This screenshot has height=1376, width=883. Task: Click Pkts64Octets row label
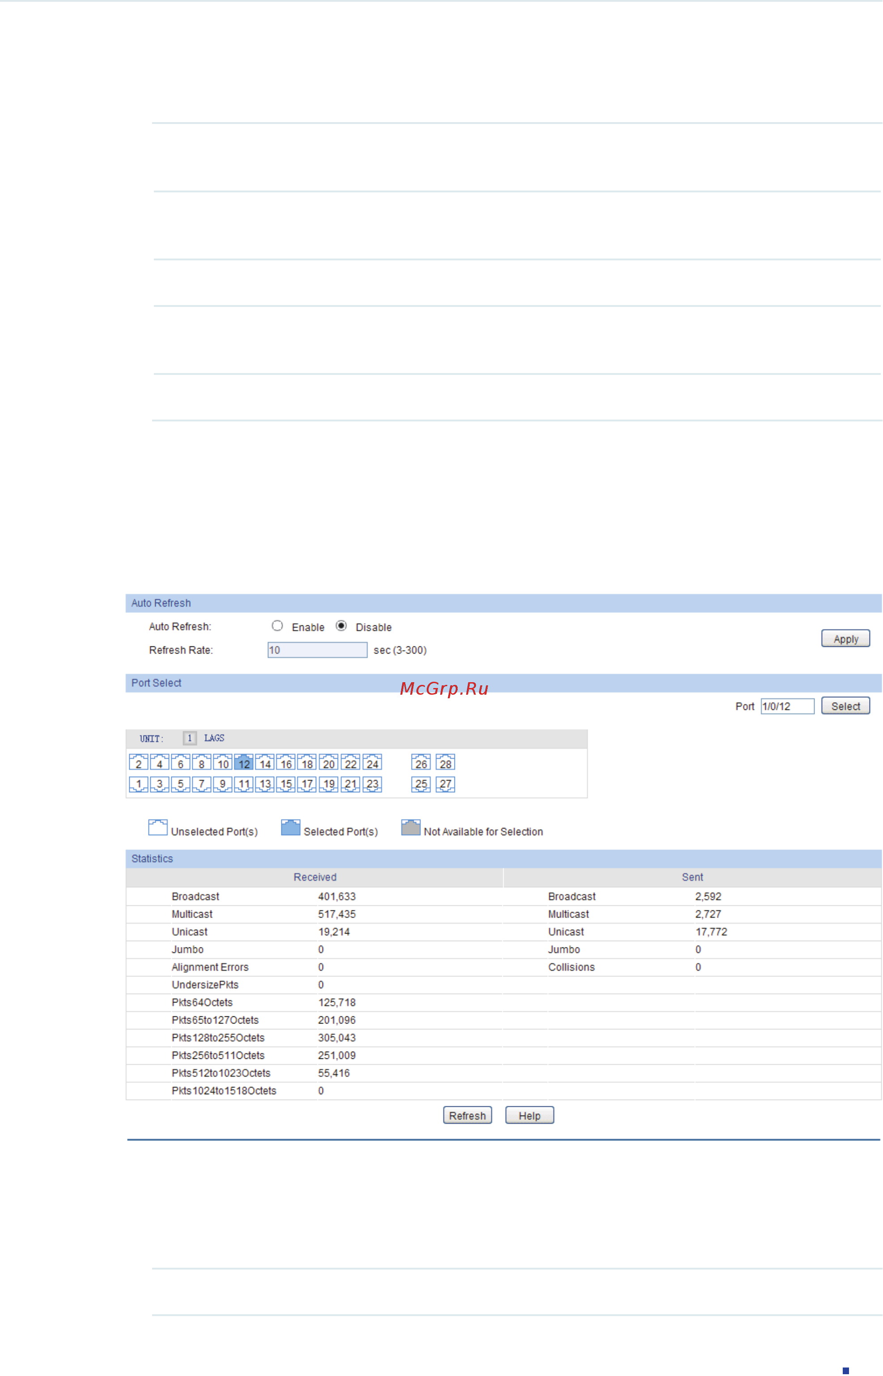[202, 1003]
